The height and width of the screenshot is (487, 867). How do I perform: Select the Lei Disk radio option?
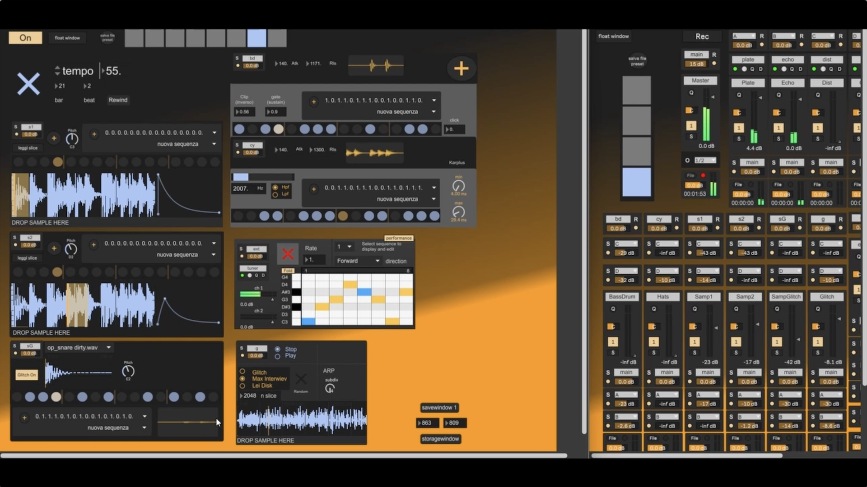[242, 386]
